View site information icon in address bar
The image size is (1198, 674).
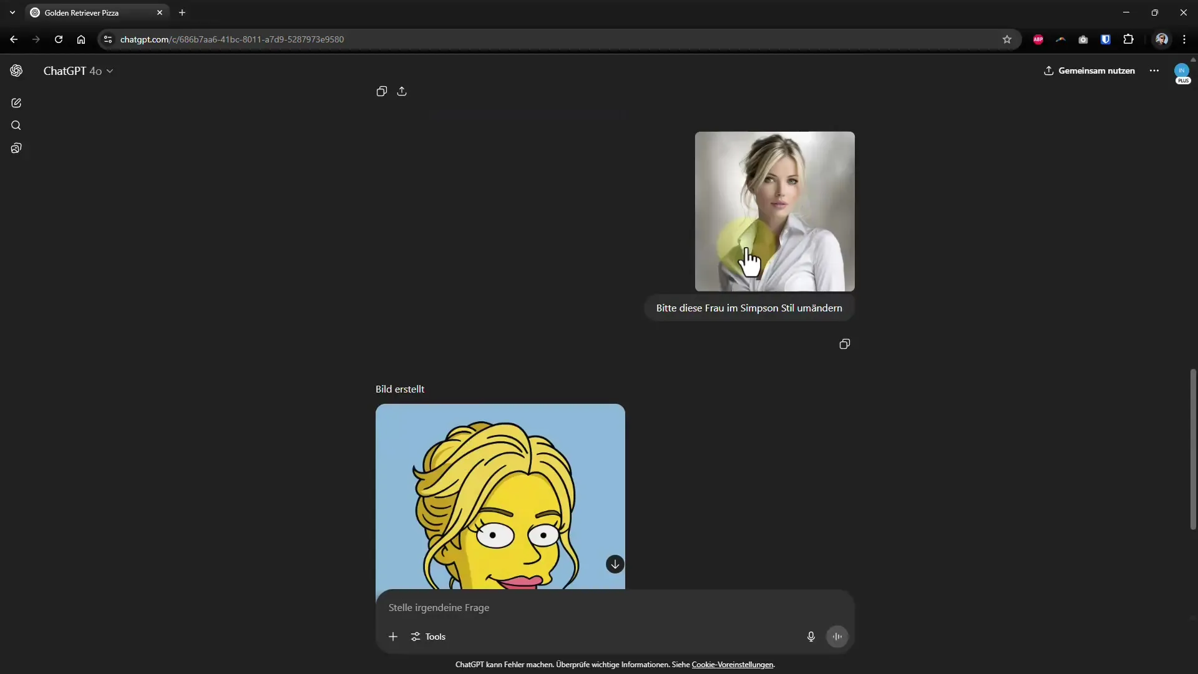(108, 39)
